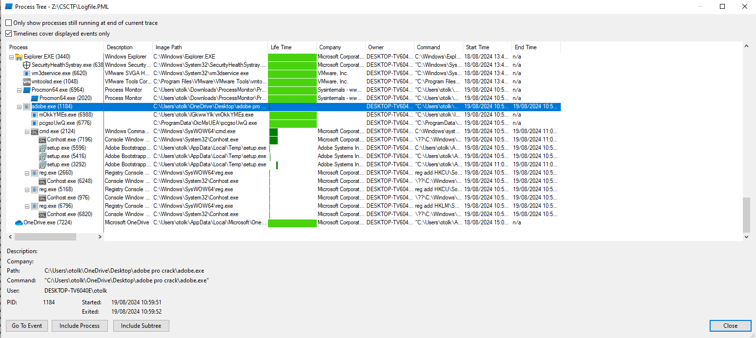Click the Procmon64.exe (6964) icon
The height and width of the screenshot is (338, 756).
pyautogui.click(x=27, y=90)
